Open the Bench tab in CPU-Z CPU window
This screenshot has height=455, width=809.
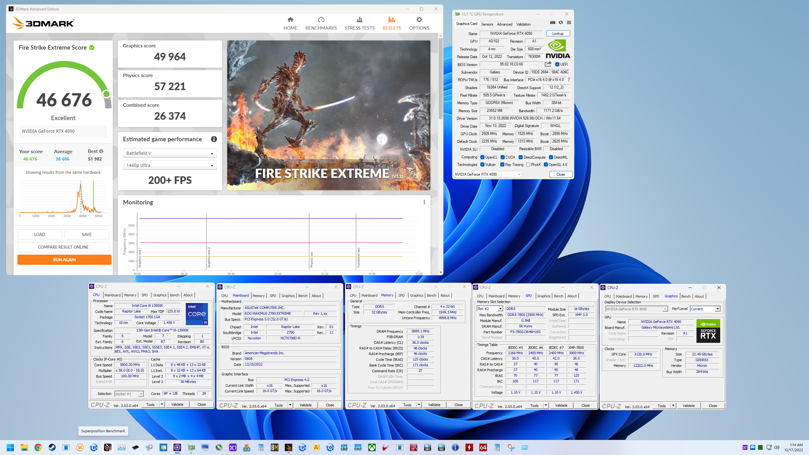(x=174, y=295)
